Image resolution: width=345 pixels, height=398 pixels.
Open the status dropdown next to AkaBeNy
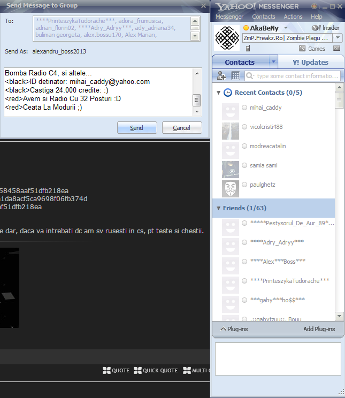[x=286, y=28]
